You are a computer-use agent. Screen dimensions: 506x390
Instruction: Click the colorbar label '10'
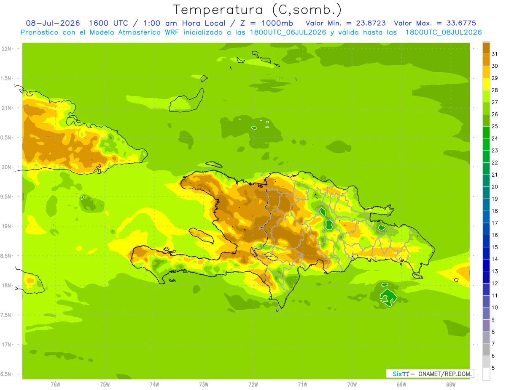[x=495, y=308]
